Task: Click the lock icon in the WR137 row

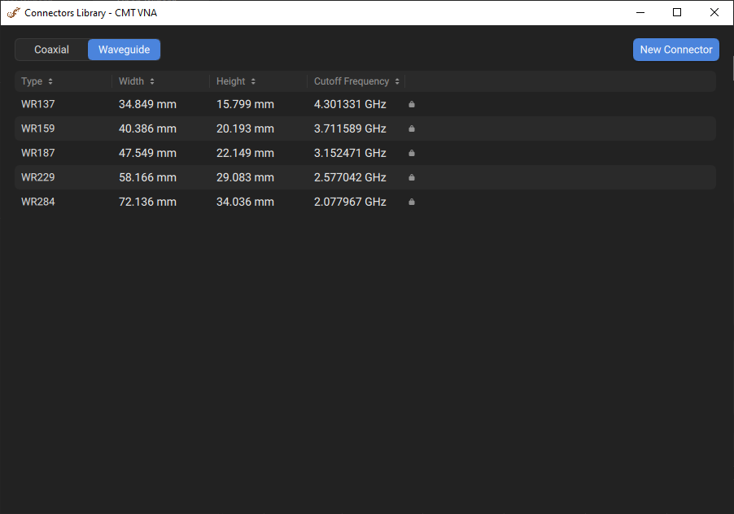Action: pos(412,104)
